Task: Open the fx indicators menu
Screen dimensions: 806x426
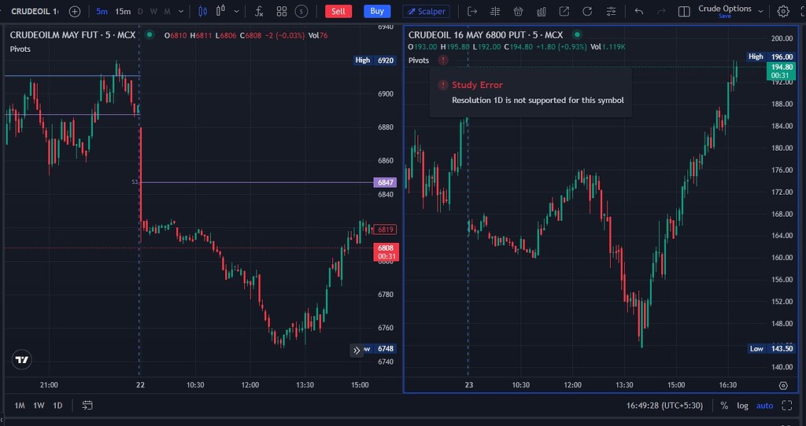Action: [260, 11]
